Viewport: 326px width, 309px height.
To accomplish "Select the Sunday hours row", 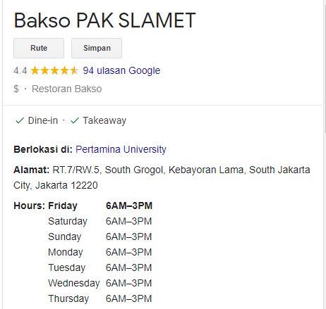I will pyautogui.click(x=100, y=237).
